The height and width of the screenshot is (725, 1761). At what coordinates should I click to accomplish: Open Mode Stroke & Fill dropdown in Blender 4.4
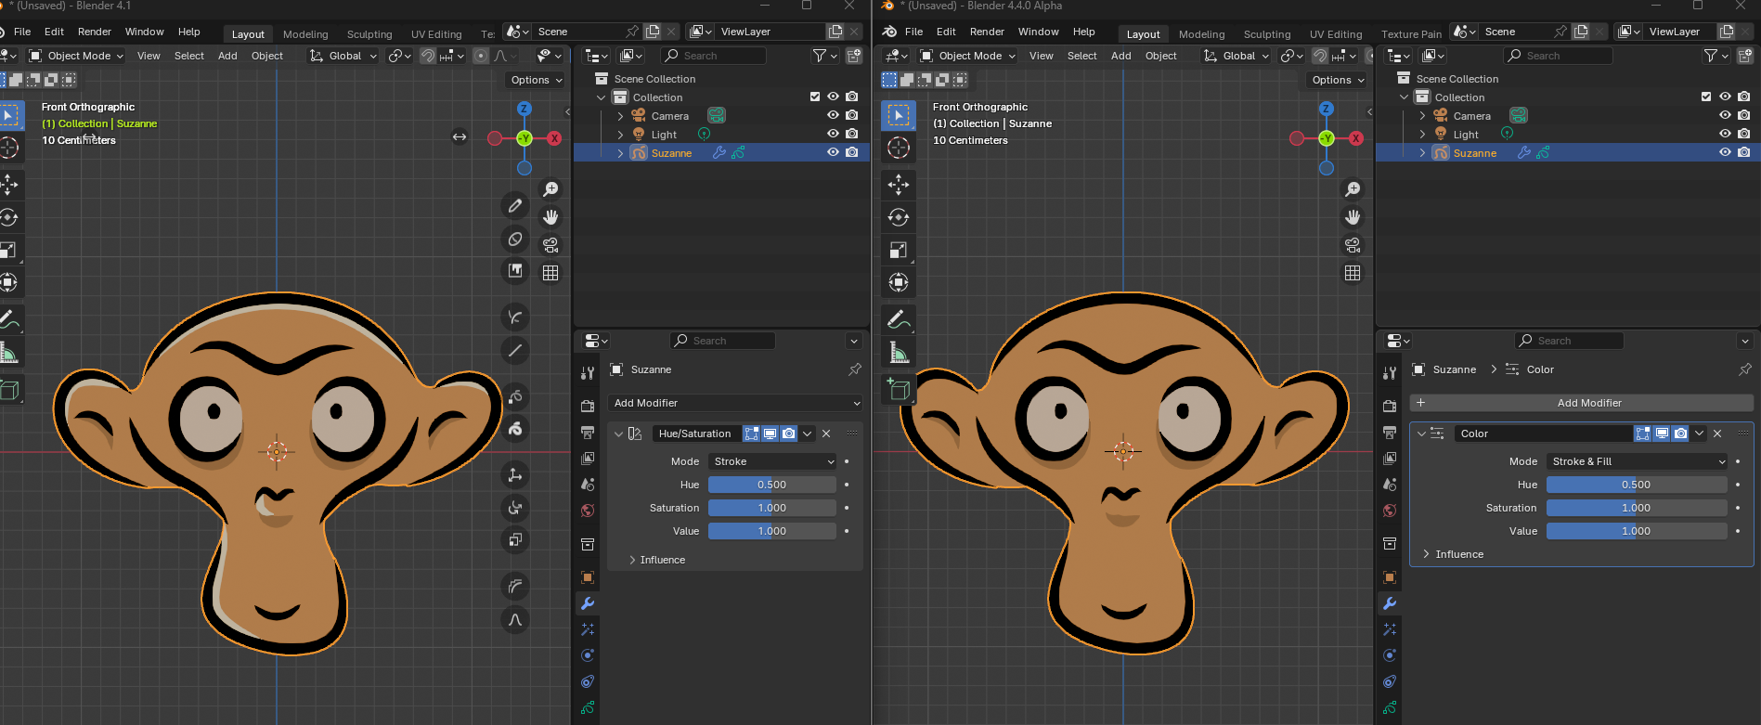click(x=1638, y=461)
